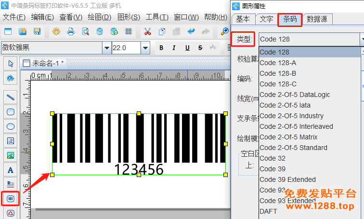
Task: Select the text A tool
Action: (11, 170)
